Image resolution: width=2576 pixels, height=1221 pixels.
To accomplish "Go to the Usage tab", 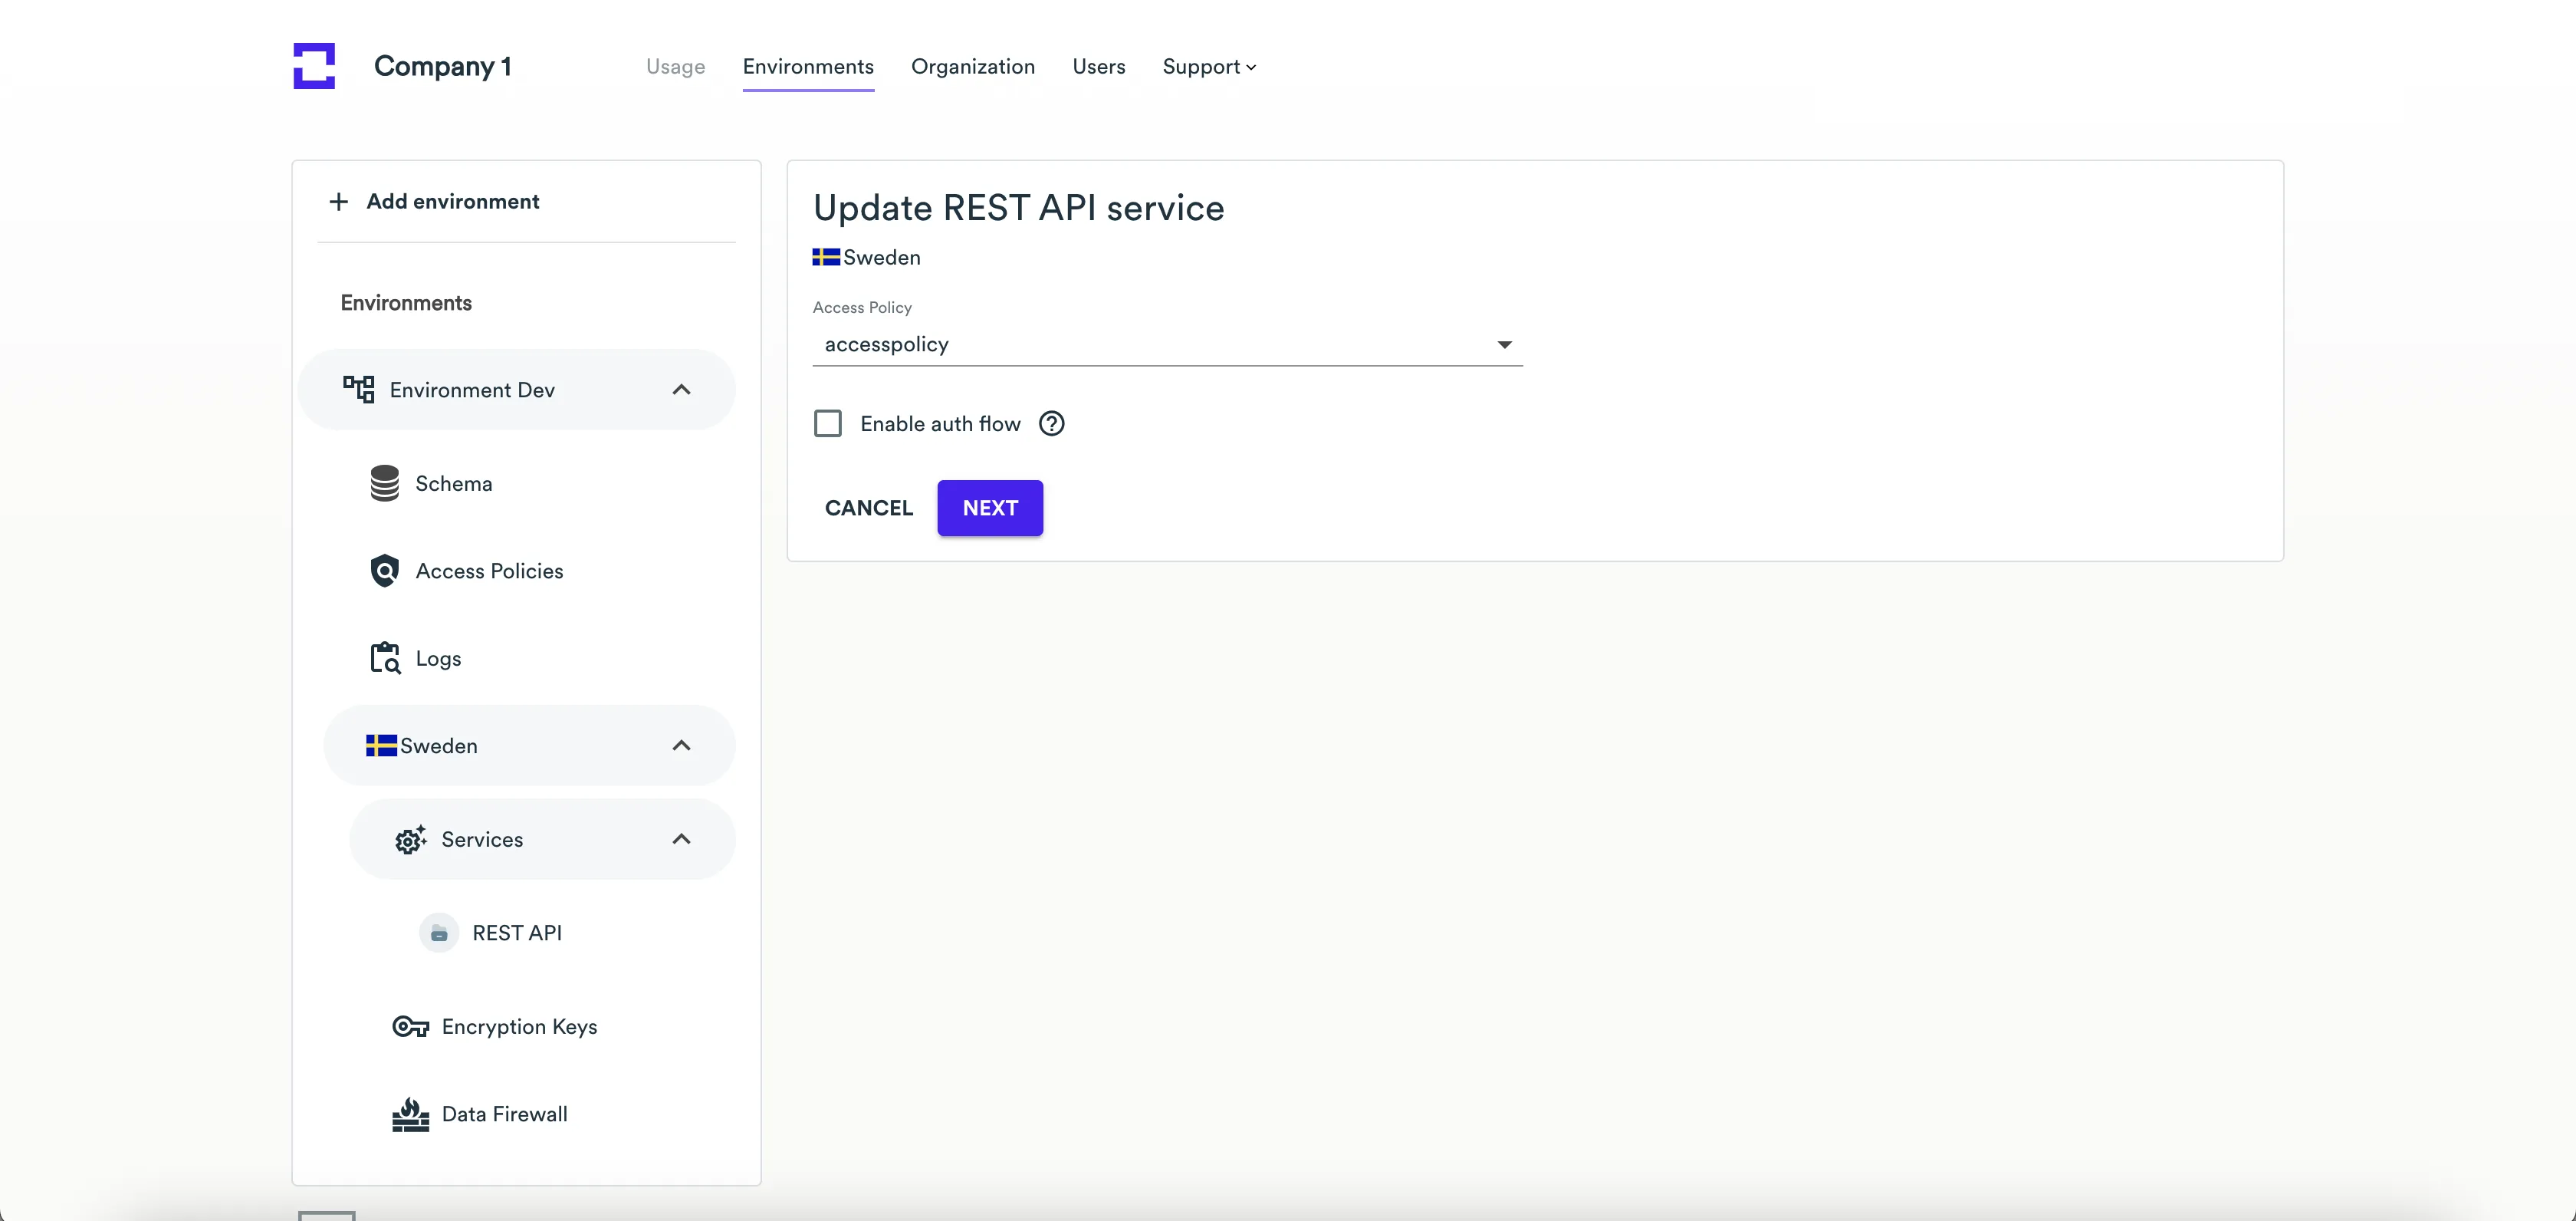I will pyautogui.click(x=675, y=67).
